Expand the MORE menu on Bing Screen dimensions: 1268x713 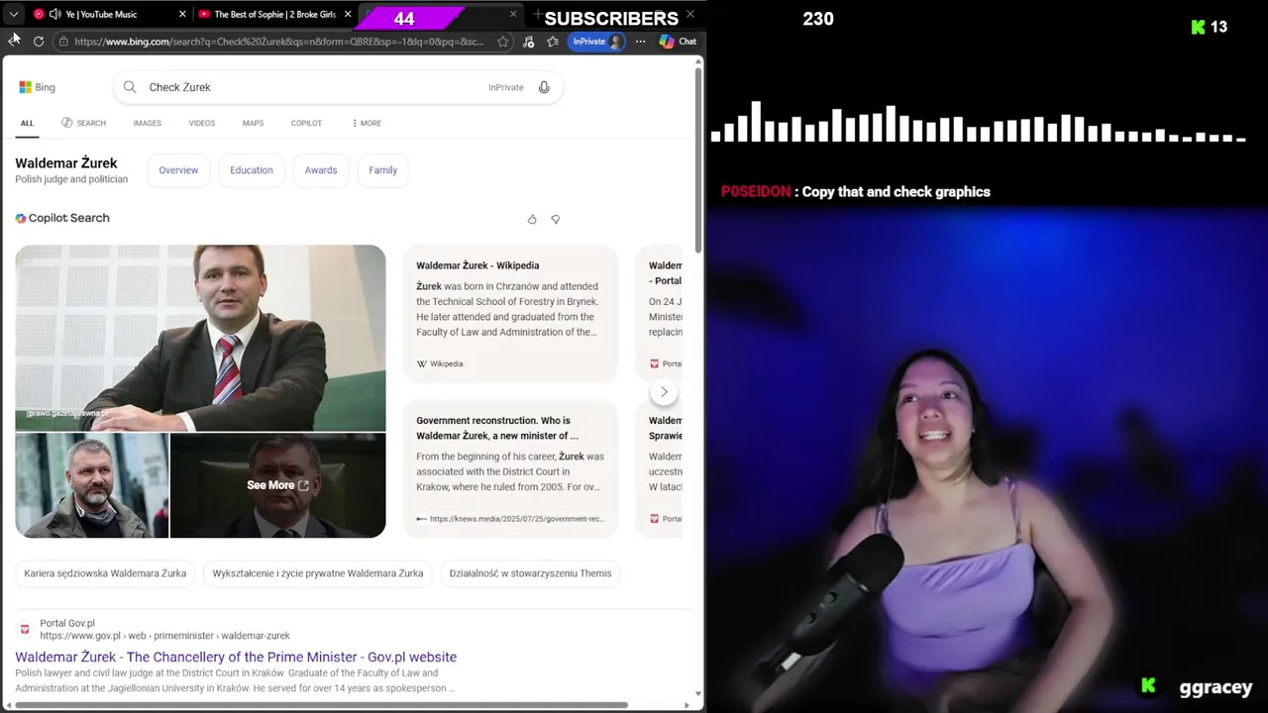pyautogui.click(x=367, y=123)
